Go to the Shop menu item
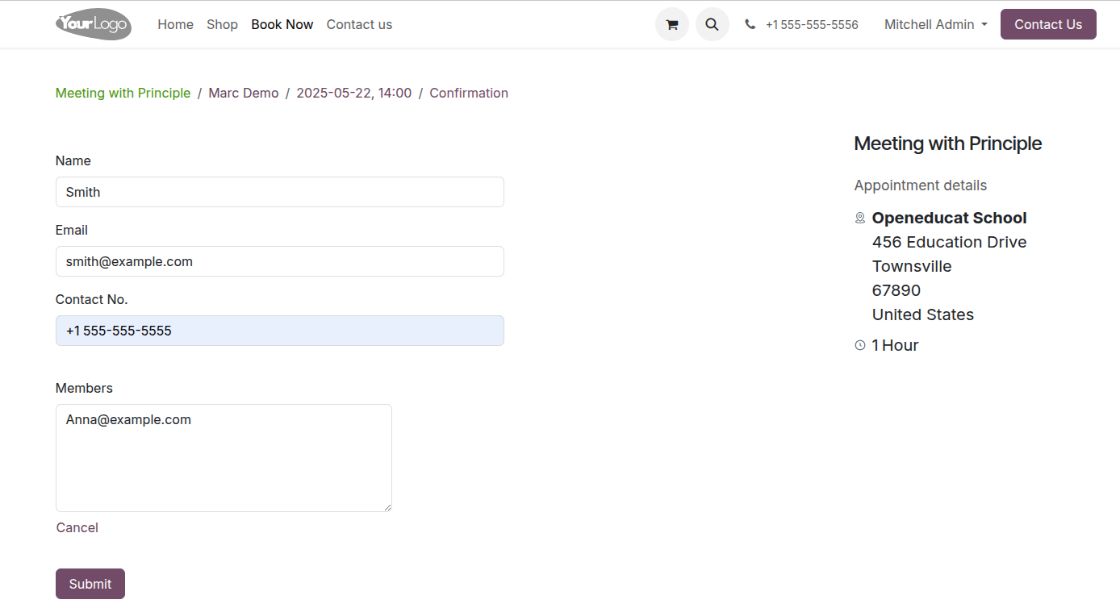1120x608 pixels. (x=222, y=24)
